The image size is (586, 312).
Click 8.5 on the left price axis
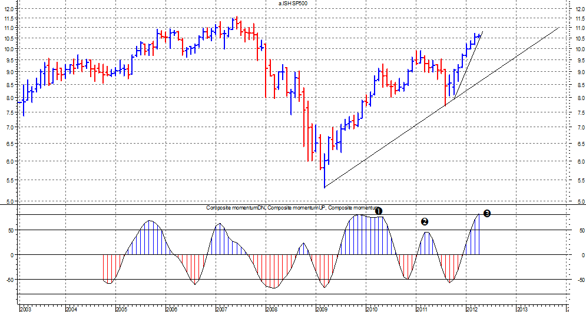pos(11,85)
